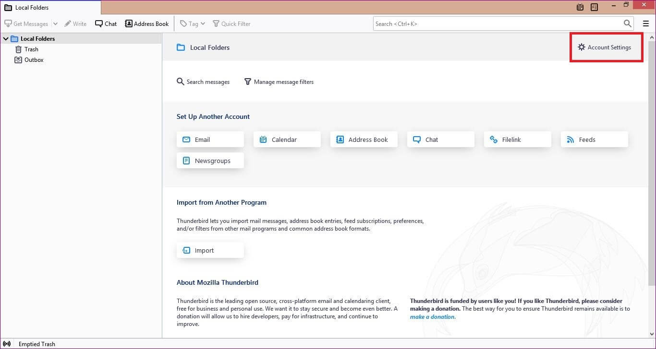
Task: Set up a new Calendar
Action: click(x=287, y=140)
